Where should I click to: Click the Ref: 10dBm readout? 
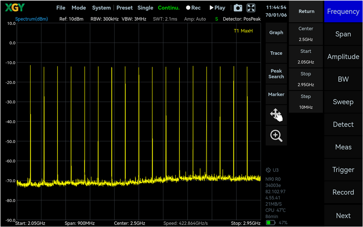(71, 19)
